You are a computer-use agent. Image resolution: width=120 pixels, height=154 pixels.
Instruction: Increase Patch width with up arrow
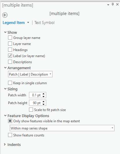click(x=44, y=94)
